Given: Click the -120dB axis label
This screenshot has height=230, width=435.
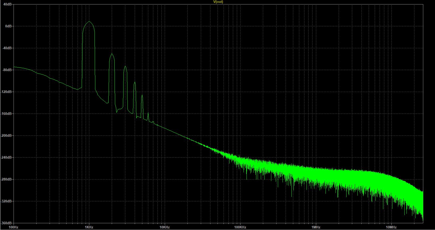Looking at the screenshot, I should pyautogui.click(x=7, y=92).
